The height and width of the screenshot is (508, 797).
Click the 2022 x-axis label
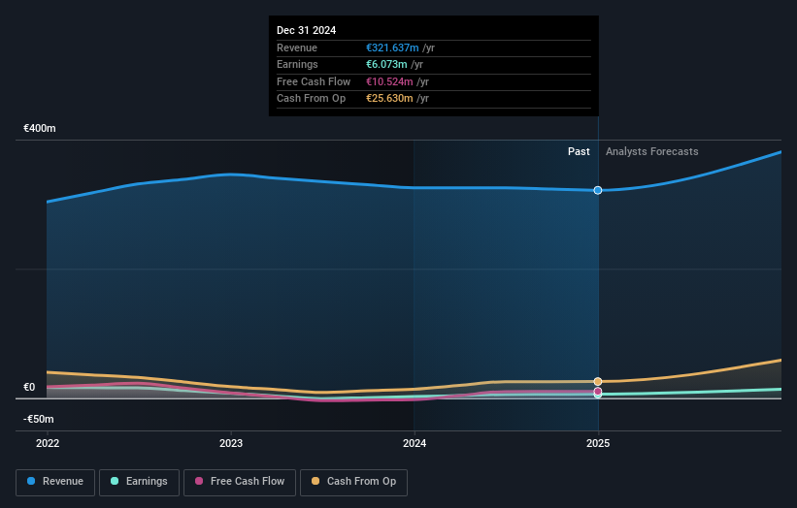(x=48, y=443)
